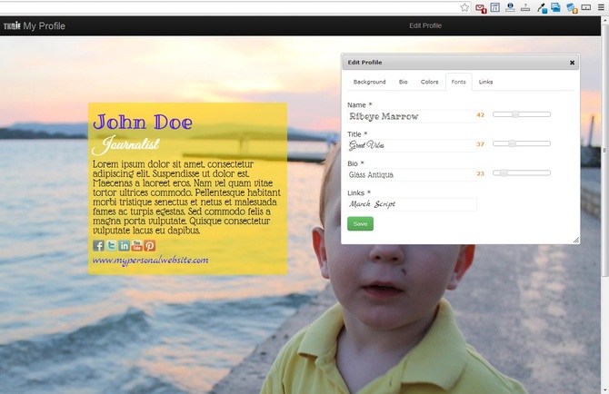Activate the eyedropper color picker extension
609x394 pixels.
[x=542, y=8]
